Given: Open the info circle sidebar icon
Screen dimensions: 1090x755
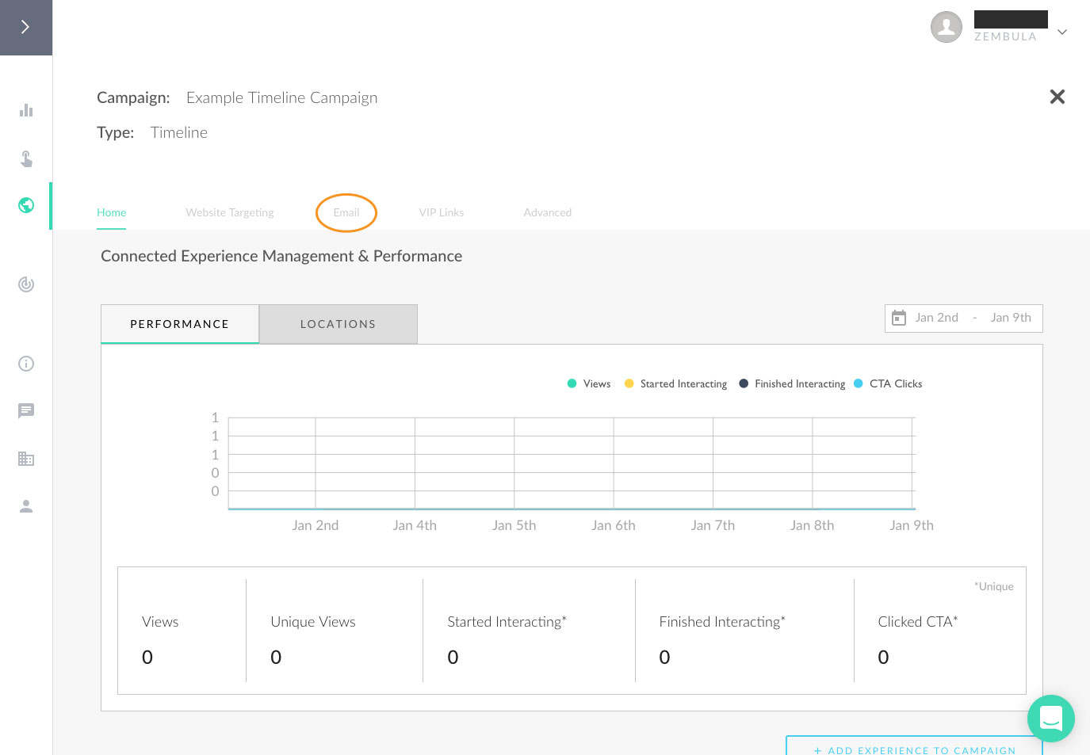Looking at the screenshot, I should point(26,364).
